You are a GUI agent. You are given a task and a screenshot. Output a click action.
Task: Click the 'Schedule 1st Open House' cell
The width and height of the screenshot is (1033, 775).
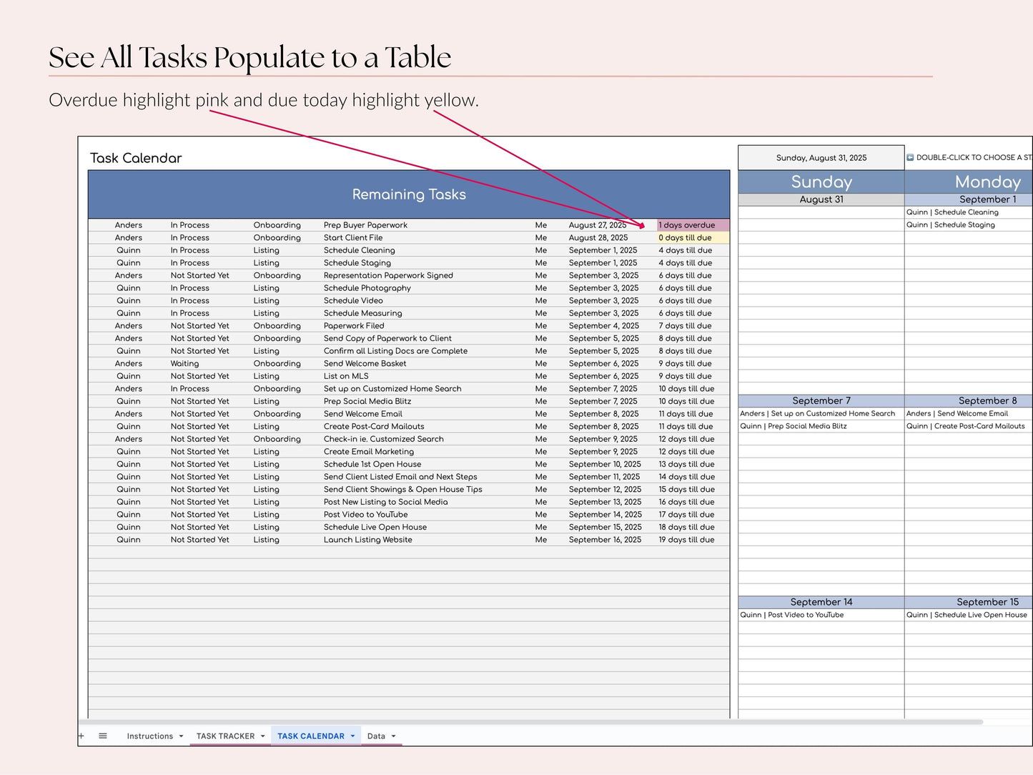pos(372,464)
